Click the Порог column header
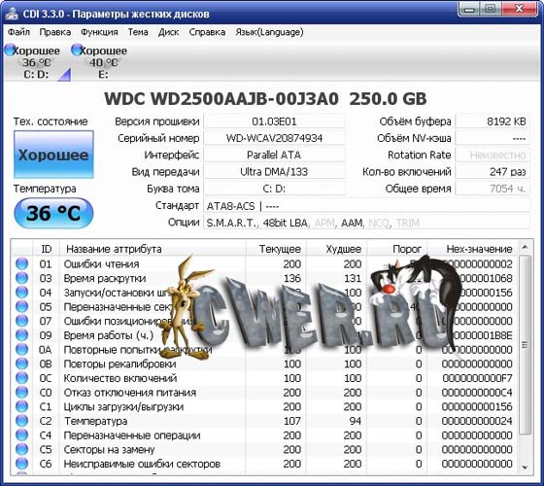 tap(397, 249)
